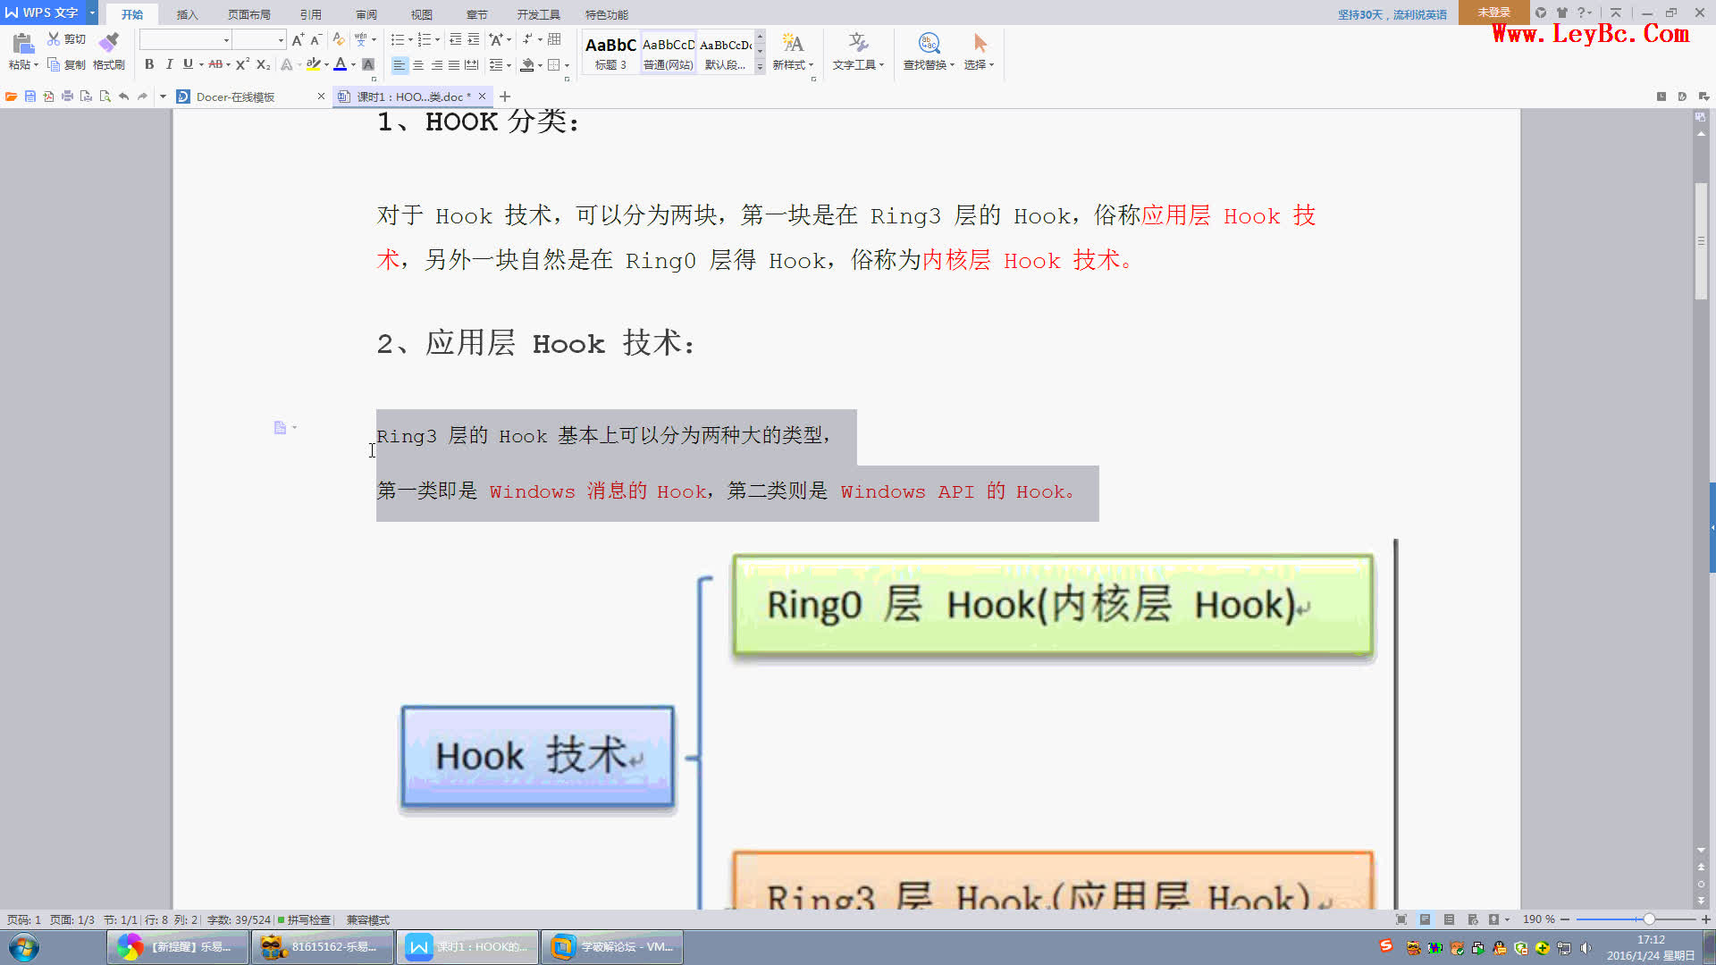Clear formatting with eraser A icon
Screen dimensions: 1716x965
pyautogui.click(x=338, y=39)
